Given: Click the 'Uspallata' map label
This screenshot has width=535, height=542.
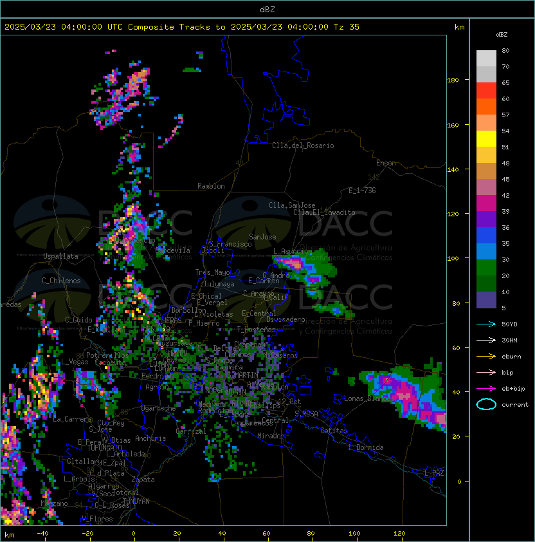Looking at the screenshot, I should [60, 256].
